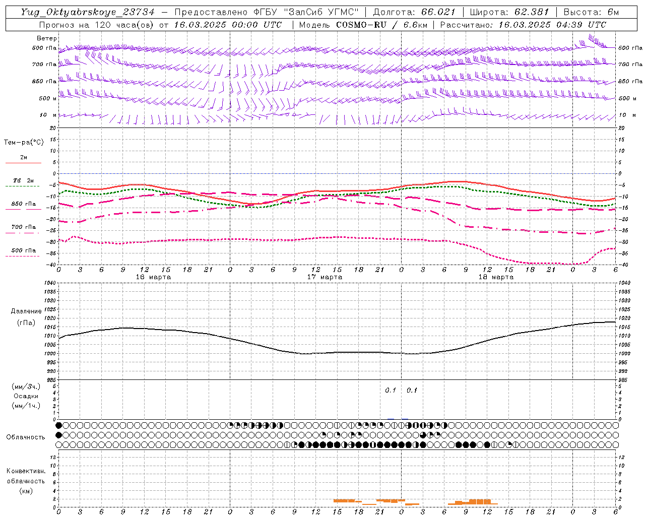This screenshot has width=645, height=516.
Task: Click the "Модель COSMO-RU / 6.6км" model text
Action: (363, 25)
